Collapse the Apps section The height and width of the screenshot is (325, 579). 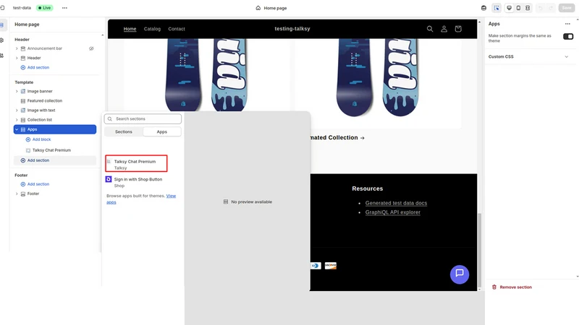[17, 129]
